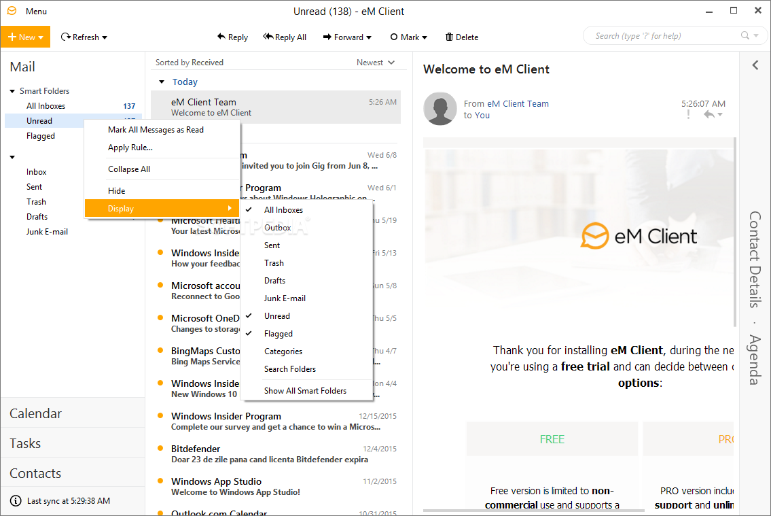Screen dimensions: 771x516
Task: Click the Reply toolbar button
Action: 232,37
